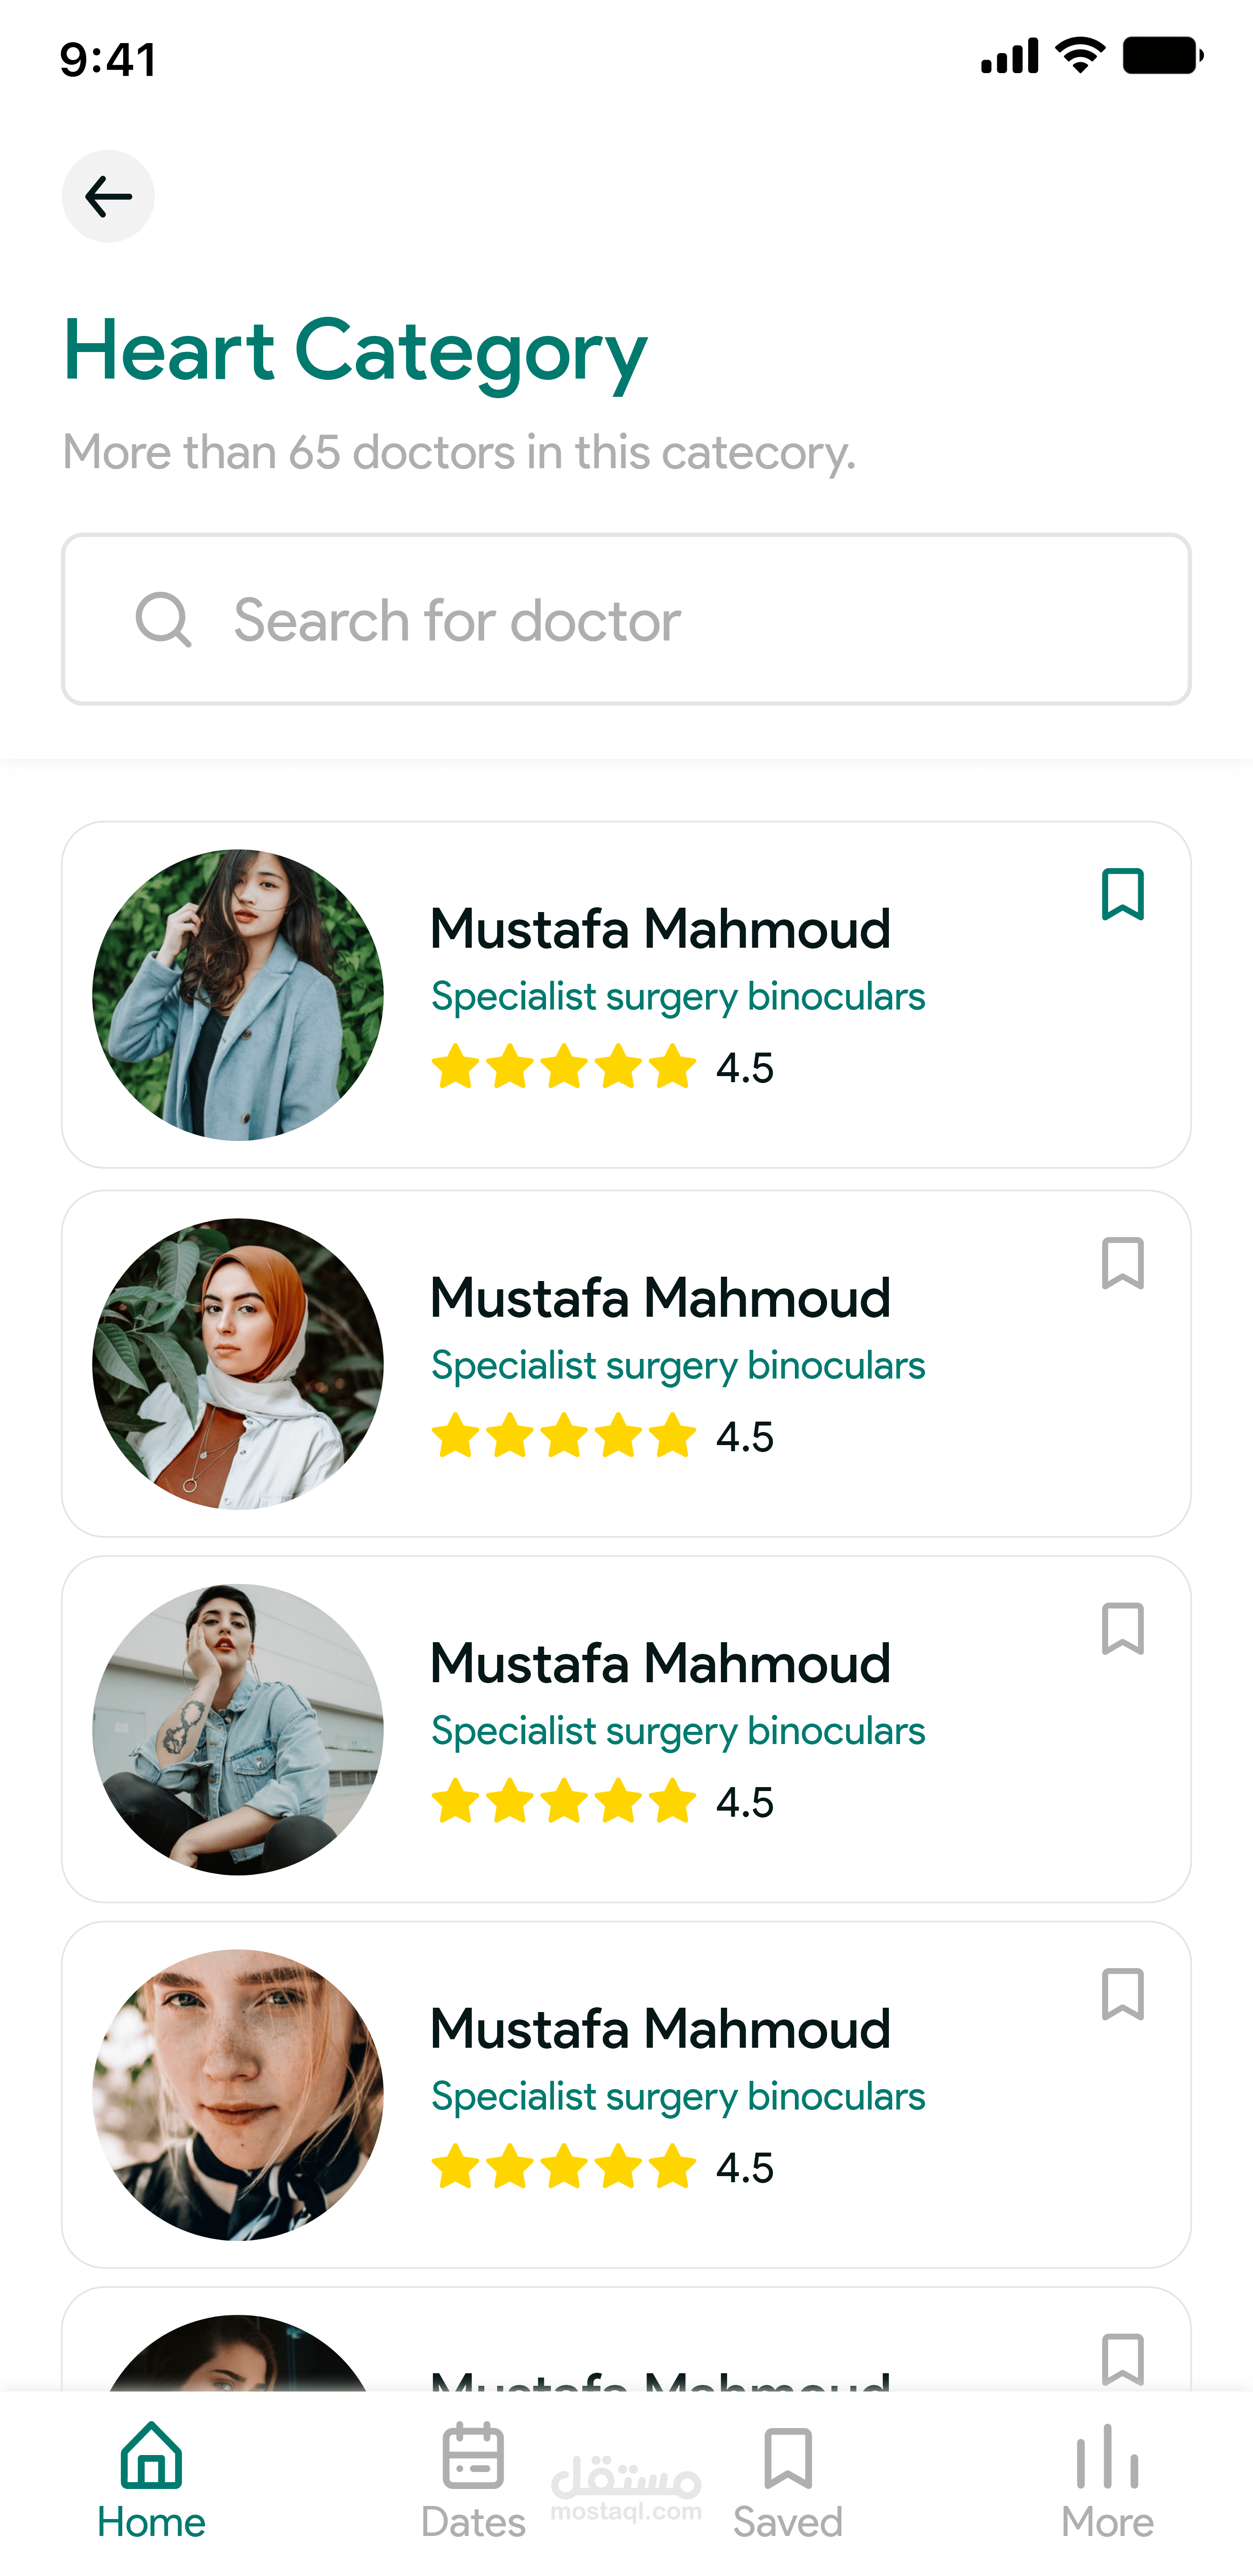Bookmark the doctor wearing the orange hijab
Image resolution: width=1253 pixels, height=2576 pixels.
coord(1122,1263)
